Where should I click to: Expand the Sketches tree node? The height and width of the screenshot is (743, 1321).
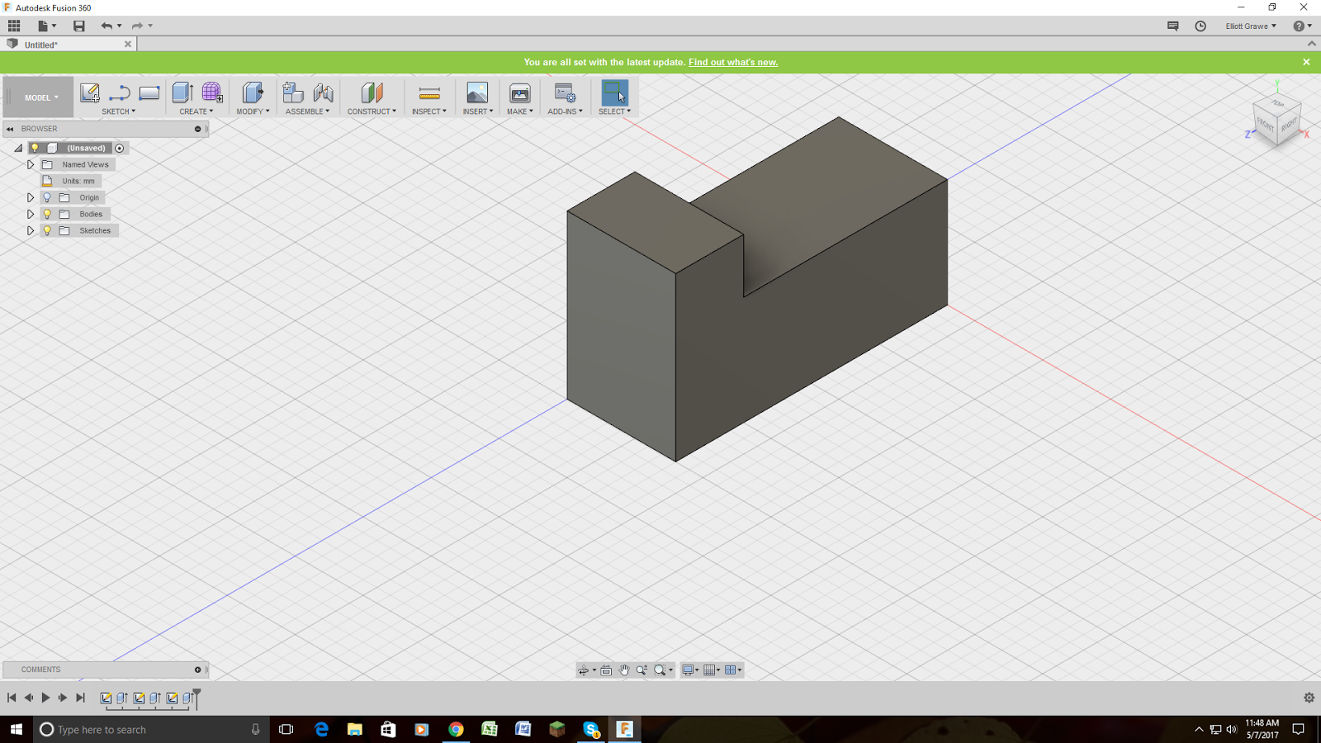click(31, 230)
